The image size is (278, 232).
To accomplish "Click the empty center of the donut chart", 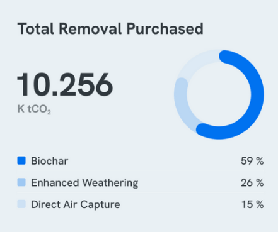I will coord(219,94).
